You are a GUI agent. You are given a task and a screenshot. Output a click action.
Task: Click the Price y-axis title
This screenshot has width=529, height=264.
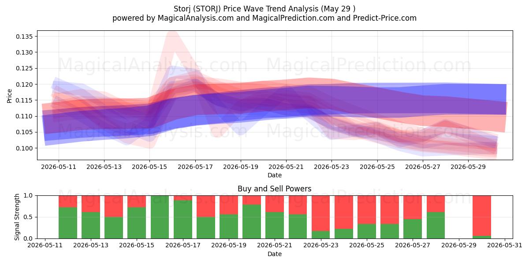10,96
